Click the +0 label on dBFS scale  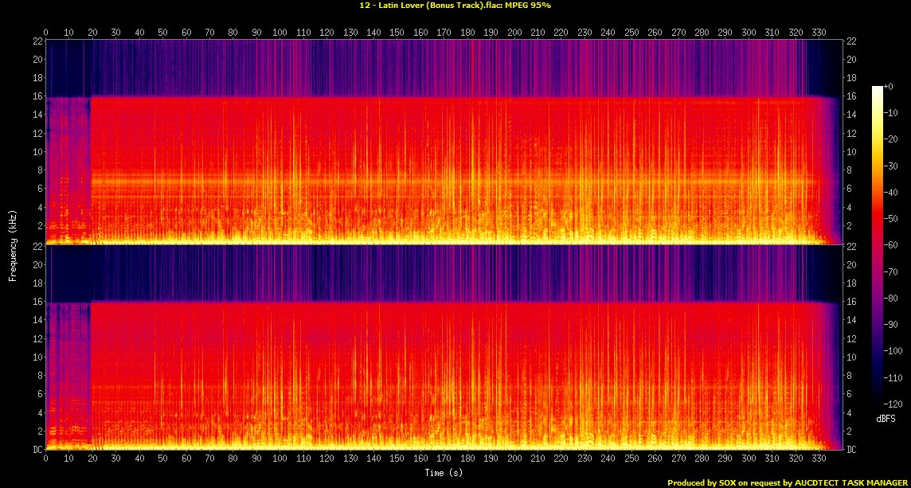(891, 87)
